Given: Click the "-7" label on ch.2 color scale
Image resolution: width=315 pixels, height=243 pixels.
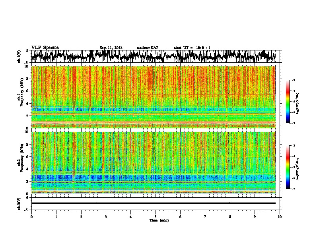Looking at the screenshot, I should point(294,189).
